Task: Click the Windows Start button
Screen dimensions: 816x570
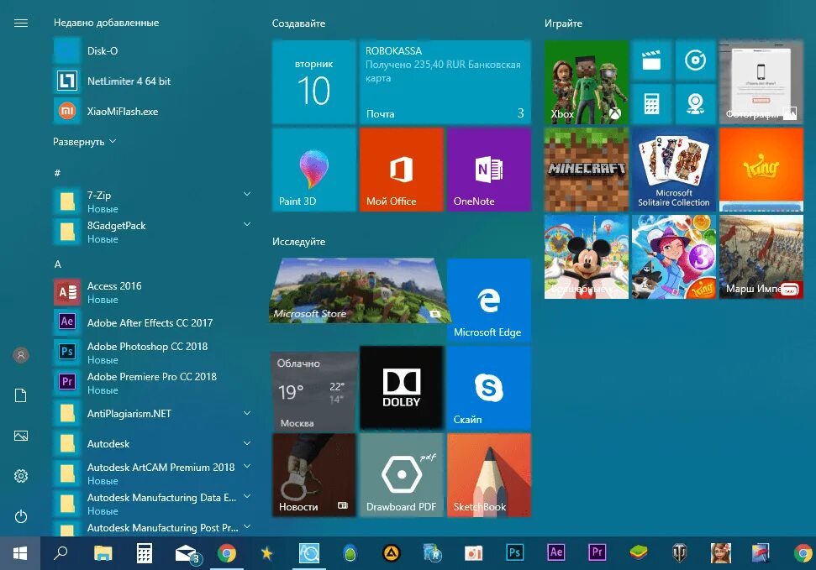Action: (x=20, y=553)
